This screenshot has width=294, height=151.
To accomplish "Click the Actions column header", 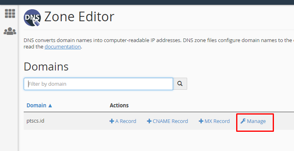I will coord(119,105).
